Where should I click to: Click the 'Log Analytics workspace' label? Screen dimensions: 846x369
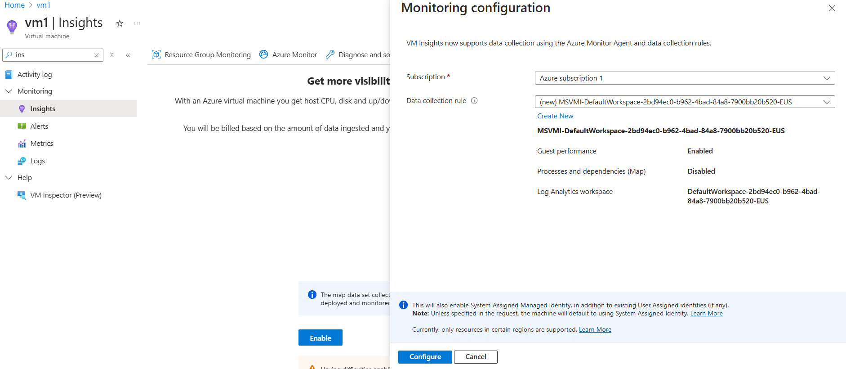[574, 192]
